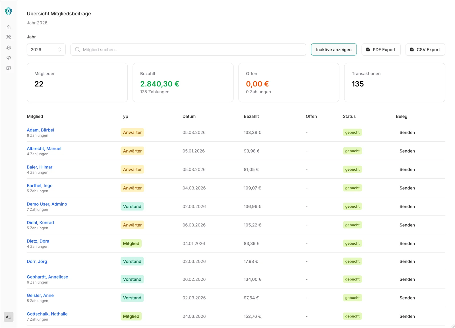Viewport: 455px width, 328px height.
Task: Open the year 2026 dropdown
Action: [x=46, y=49]
